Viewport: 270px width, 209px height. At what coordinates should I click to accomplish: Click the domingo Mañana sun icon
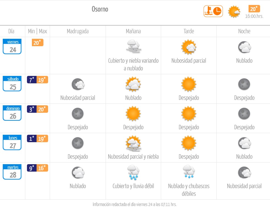[x=133, y=114]
